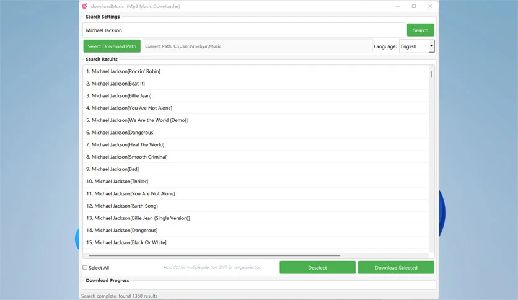The image size is (518, 300).
Task: Click the Deselect button
Action: [317, 267]
